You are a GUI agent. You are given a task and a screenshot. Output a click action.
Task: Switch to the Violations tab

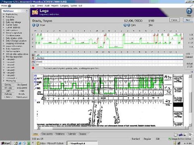tap(60, 134)
